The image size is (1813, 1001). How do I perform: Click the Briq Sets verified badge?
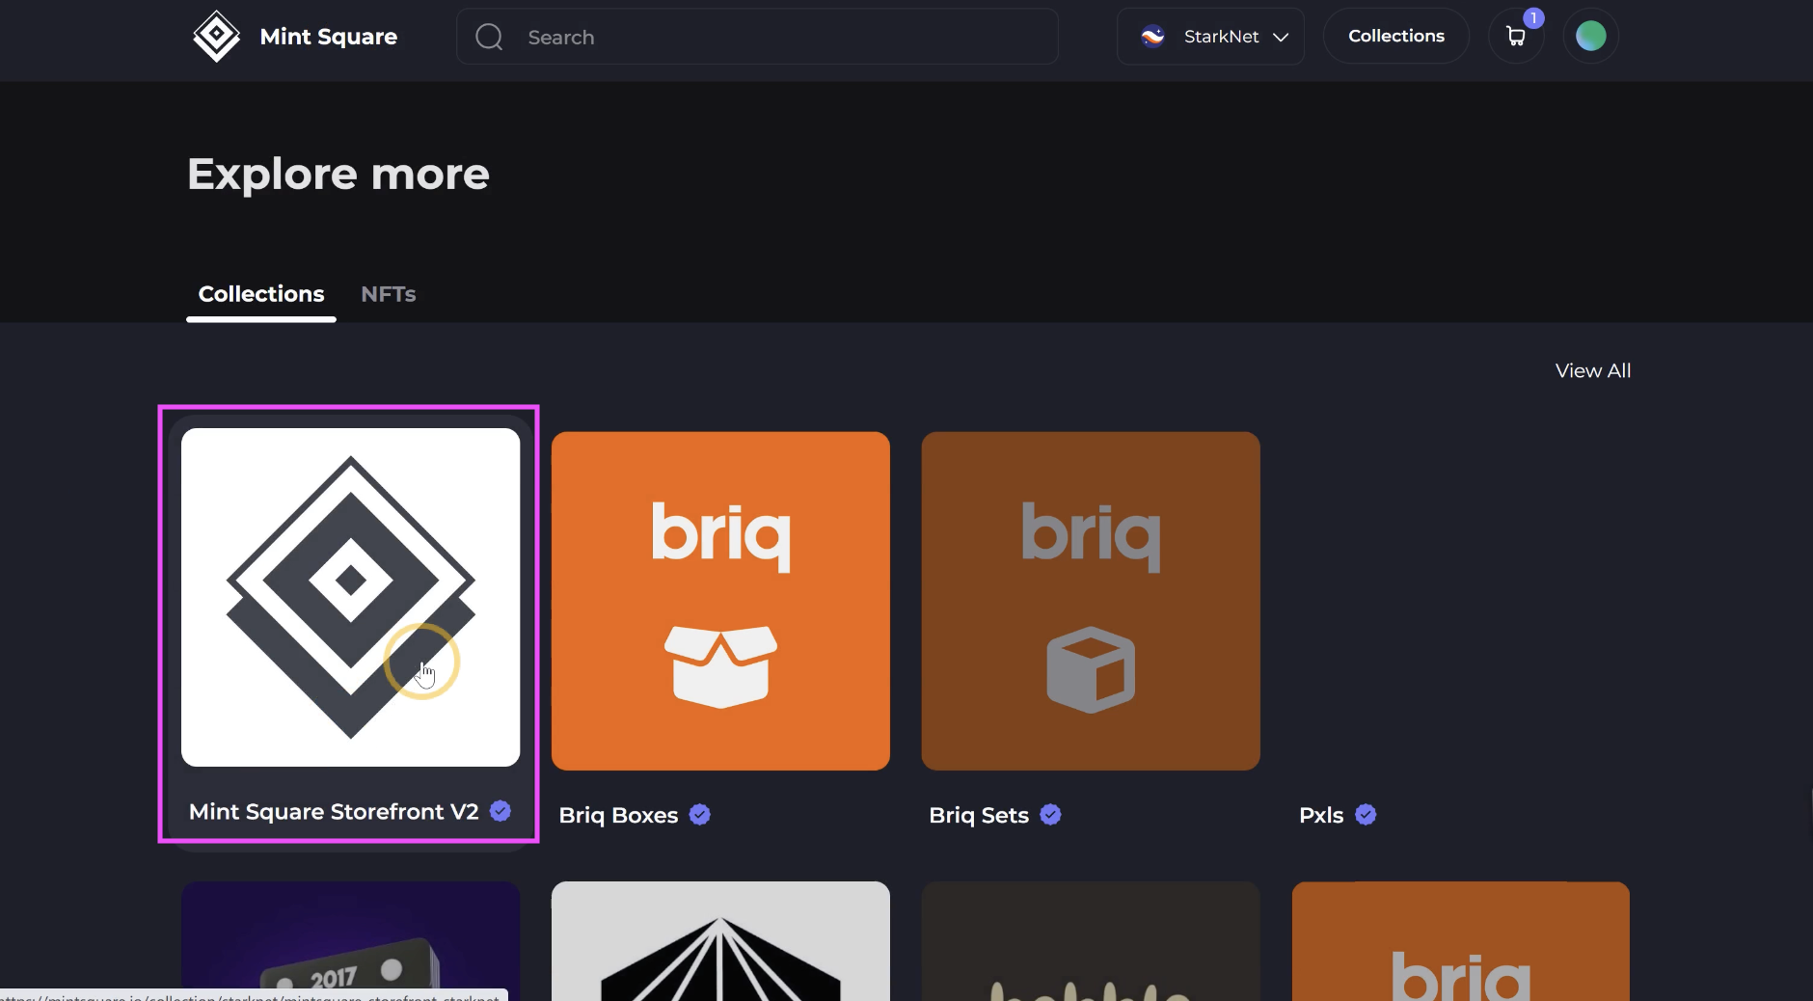1050,815
